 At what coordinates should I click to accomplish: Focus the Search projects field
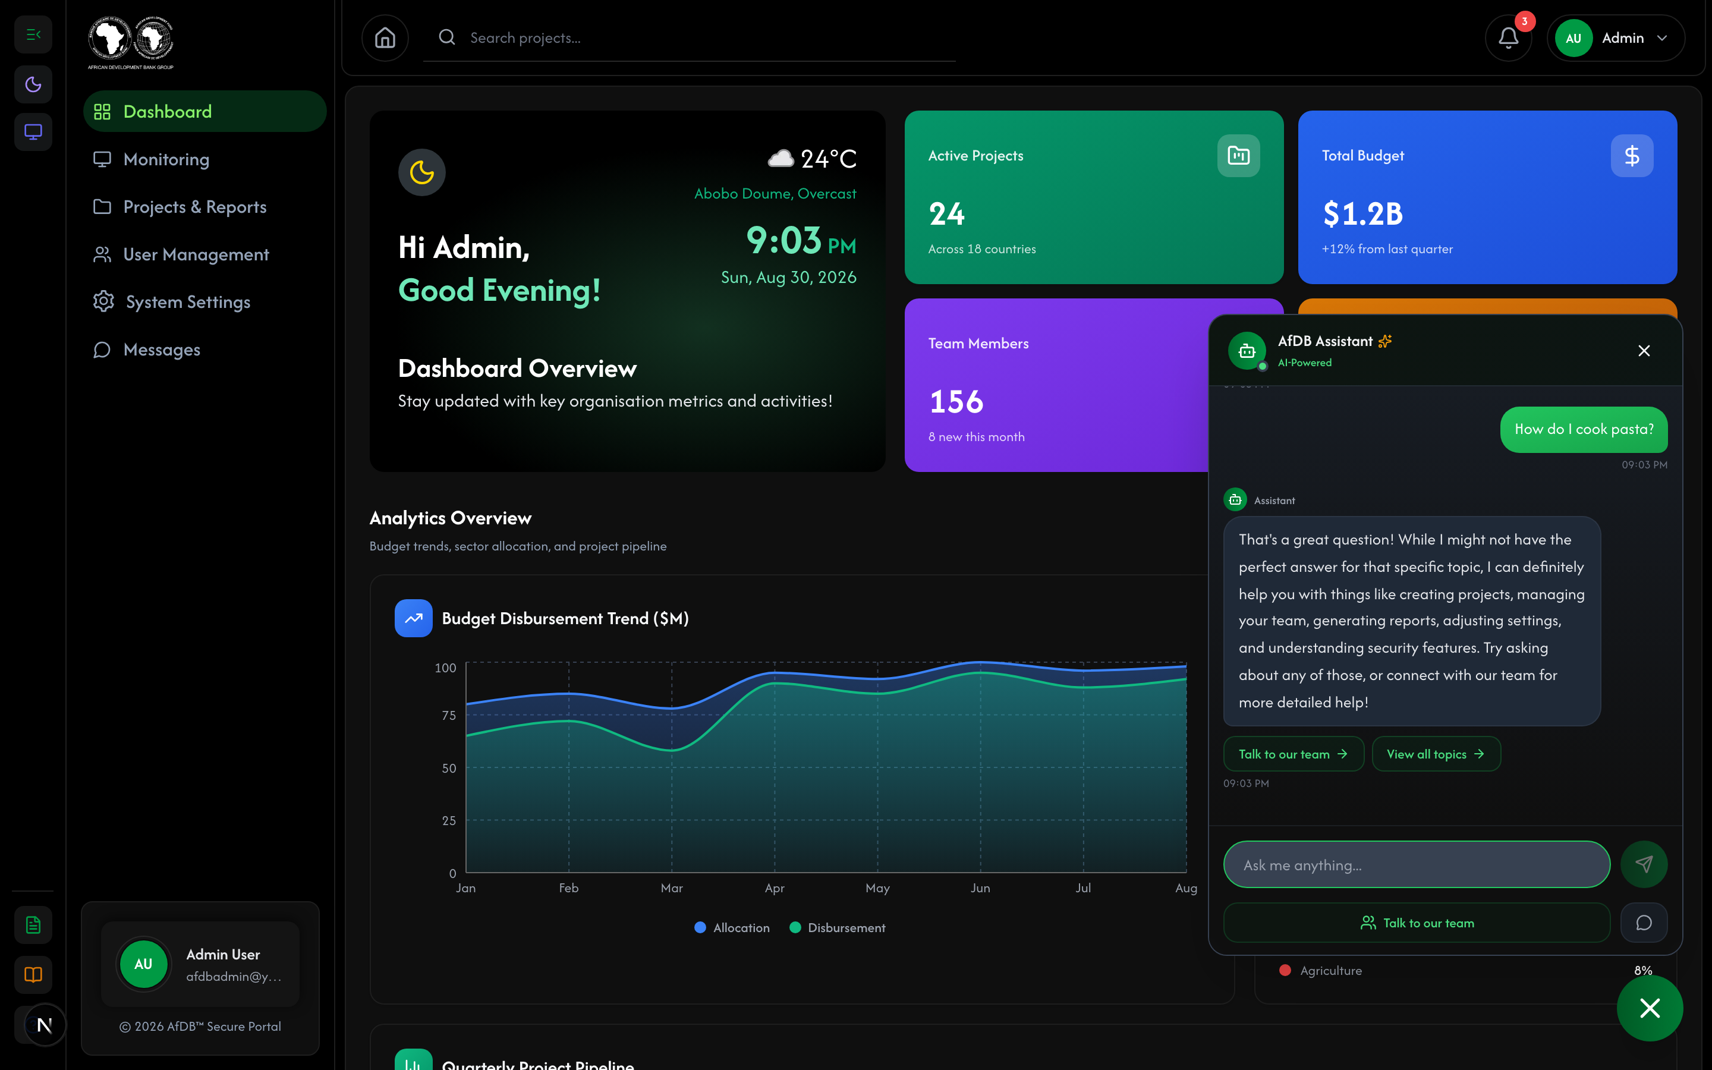(690, 37)
